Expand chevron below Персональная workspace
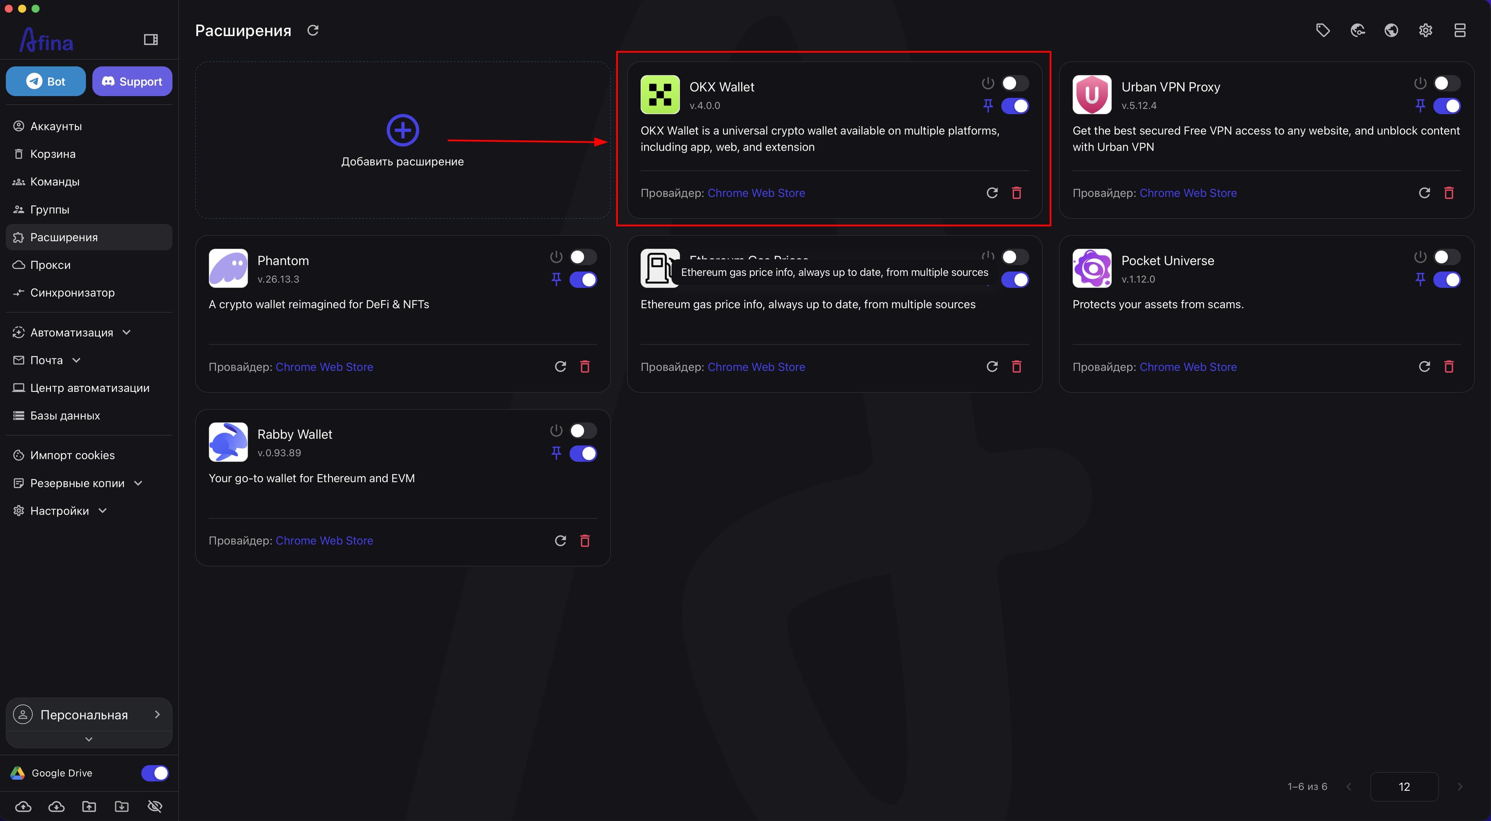Image resolution: width=1491 pixels, height=821 pixels. pos(89,739)
